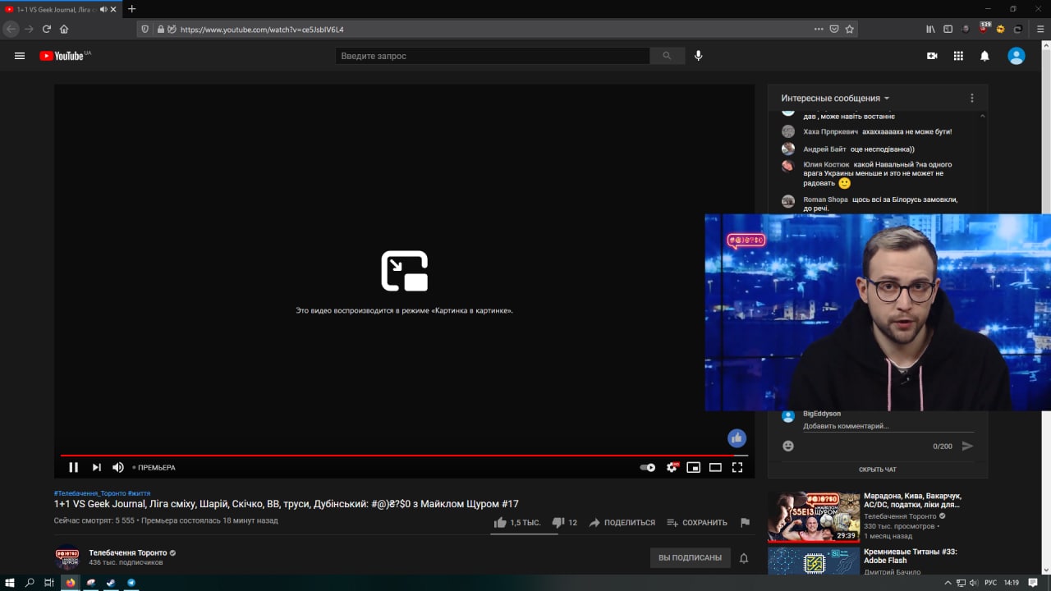Reload the page in the browser
Viewport: 1051px width, 591px height.
pos(47,29)
